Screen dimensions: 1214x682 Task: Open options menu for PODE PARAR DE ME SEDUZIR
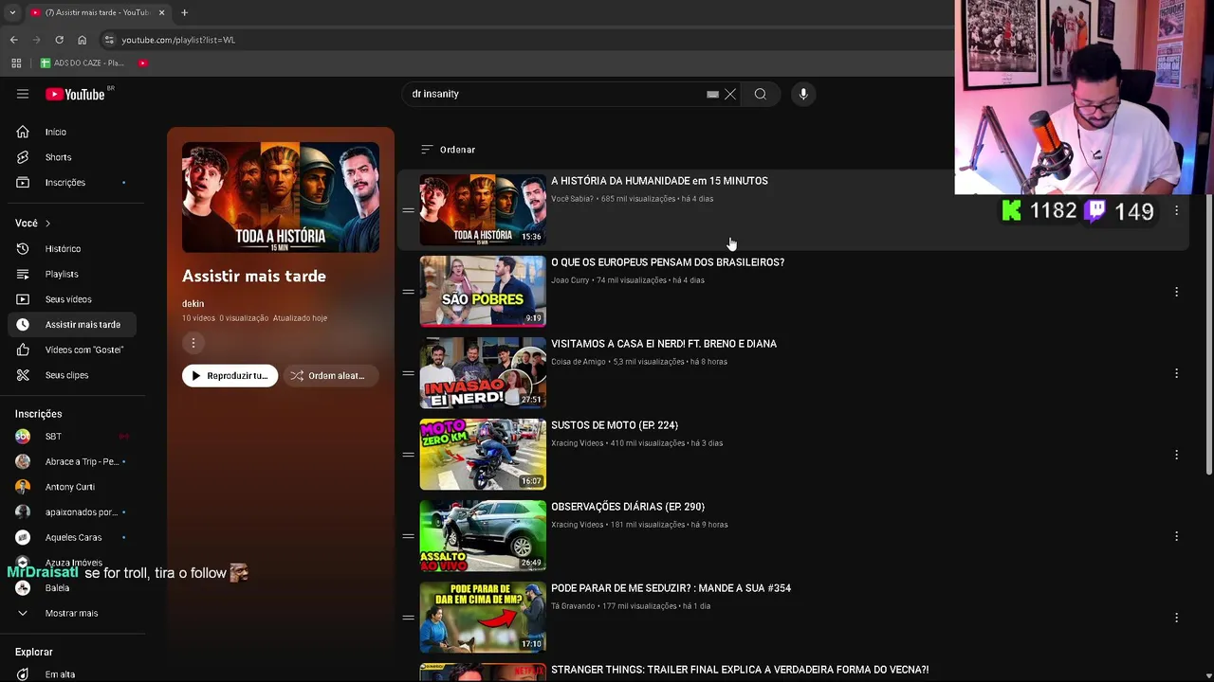[1176, 618]
